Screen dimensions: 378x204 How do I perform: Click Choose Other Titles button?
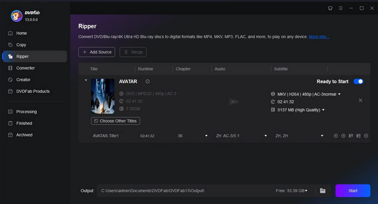coord(116,121)
